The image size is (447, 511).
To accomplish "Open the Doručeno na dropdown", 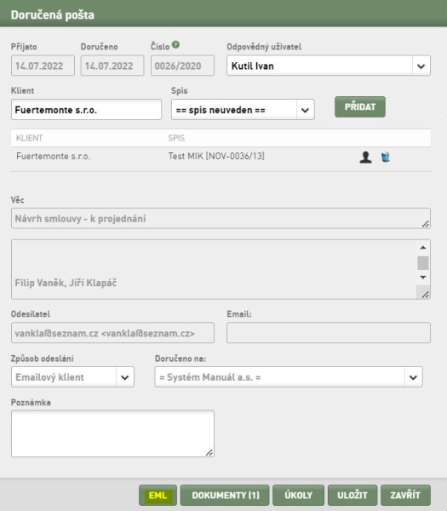I will [x=413, y=377].
